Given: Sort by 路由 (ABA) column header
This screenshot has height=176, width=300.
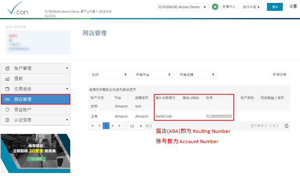Looking at the screenshot, I should pos(191,98).
